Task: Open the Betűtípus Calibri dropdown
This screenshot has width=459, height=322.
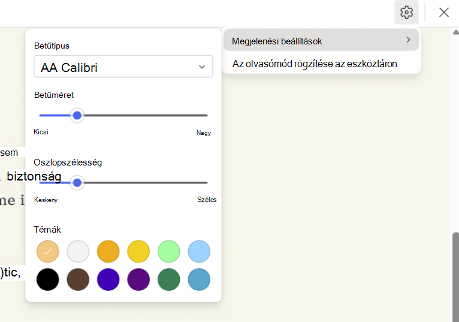Action: [x=123, y=67]
